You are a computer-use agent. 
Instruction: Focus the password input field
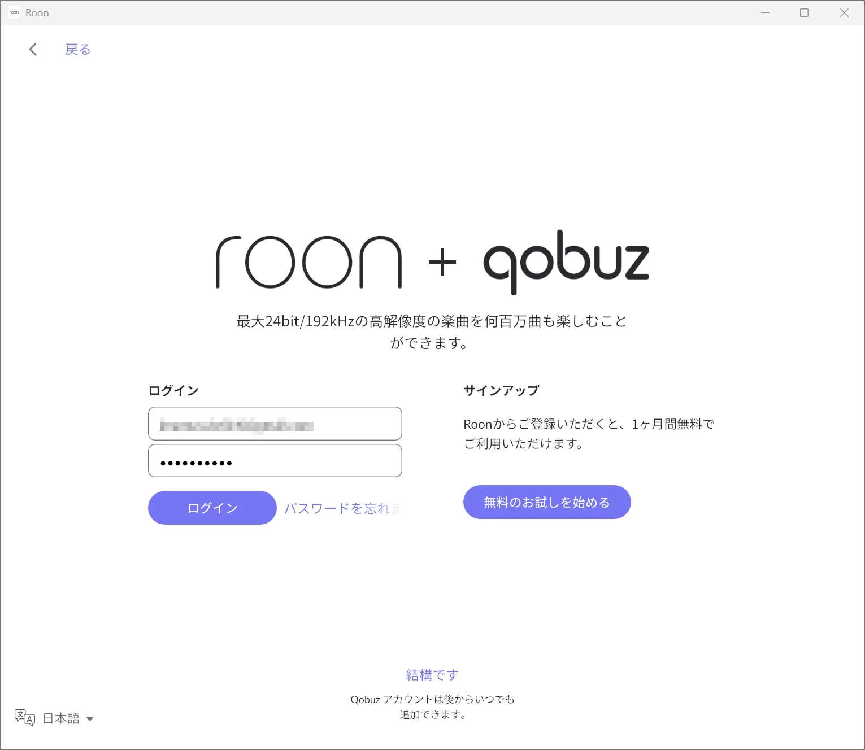click(x=275, y=461)
